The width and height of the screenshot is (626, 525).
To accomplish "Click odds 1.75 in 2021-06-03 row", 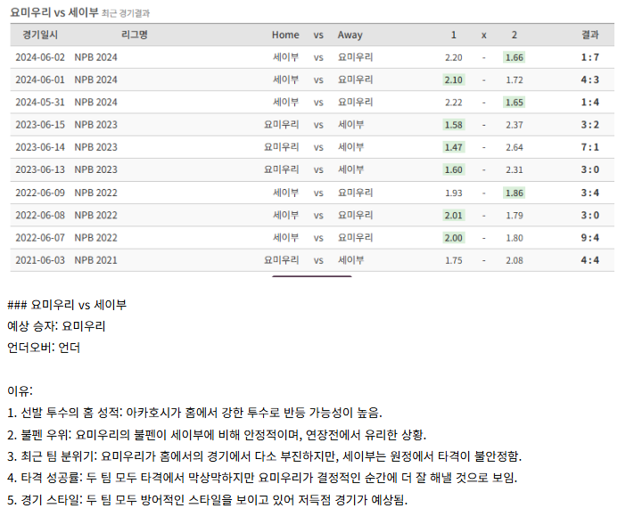I will click(454, 260).
